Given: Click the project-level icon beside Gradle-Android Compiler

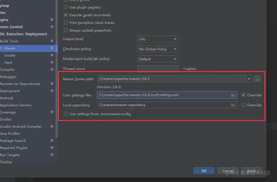Looking at the screenshot, I should 52,126.
